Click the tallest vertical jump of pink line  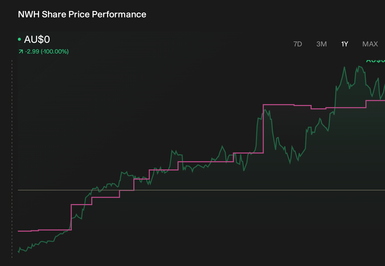click(263, 129)
